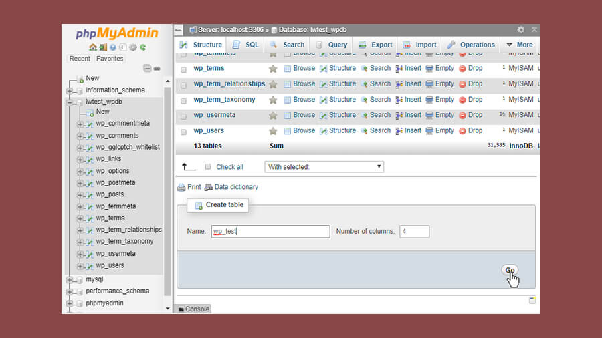
Task: Click New under lwtest_wpdb
Action: coord(102,112)
